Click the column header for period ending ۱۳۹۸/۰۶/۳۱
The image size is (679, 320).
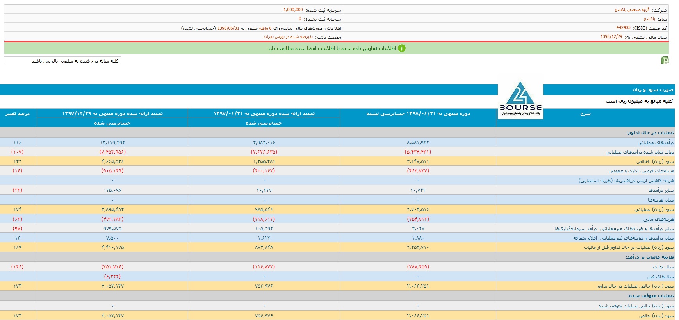pyautogui.click(x=418, y=114)
